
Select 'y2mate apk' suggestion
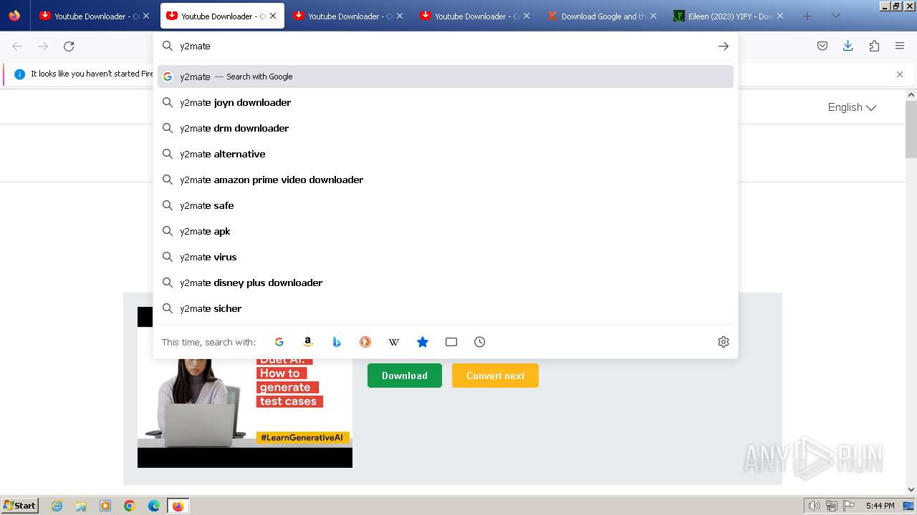click(x=446, y=231)
